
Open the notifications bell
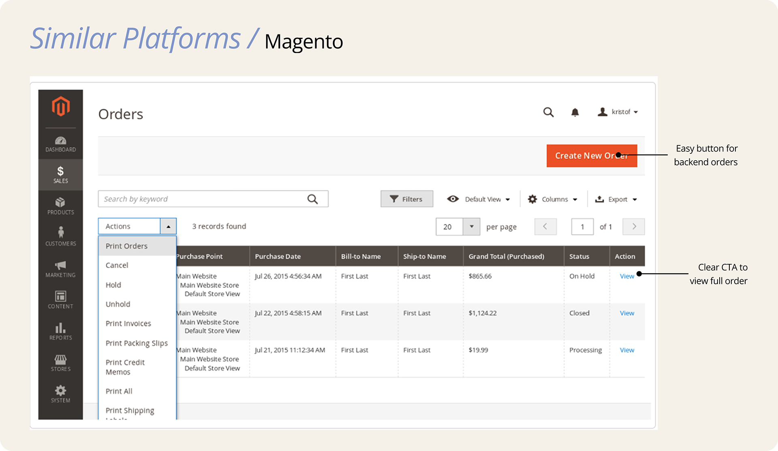(575, 112)
